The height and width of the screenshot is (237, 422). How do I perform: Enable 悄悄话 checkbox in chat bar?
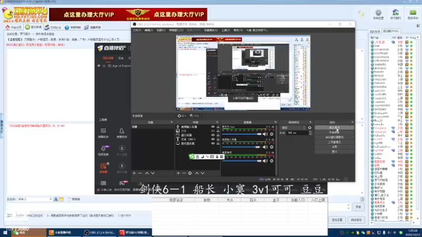click(x=70, y=199)
